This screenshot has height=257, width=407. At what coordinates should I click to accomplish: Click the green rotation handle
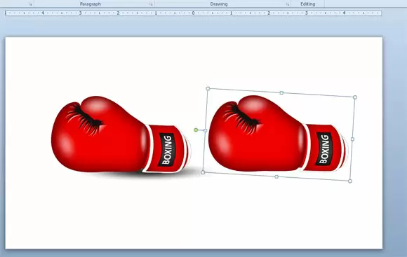pyautogui.click(x=196, y=130)
